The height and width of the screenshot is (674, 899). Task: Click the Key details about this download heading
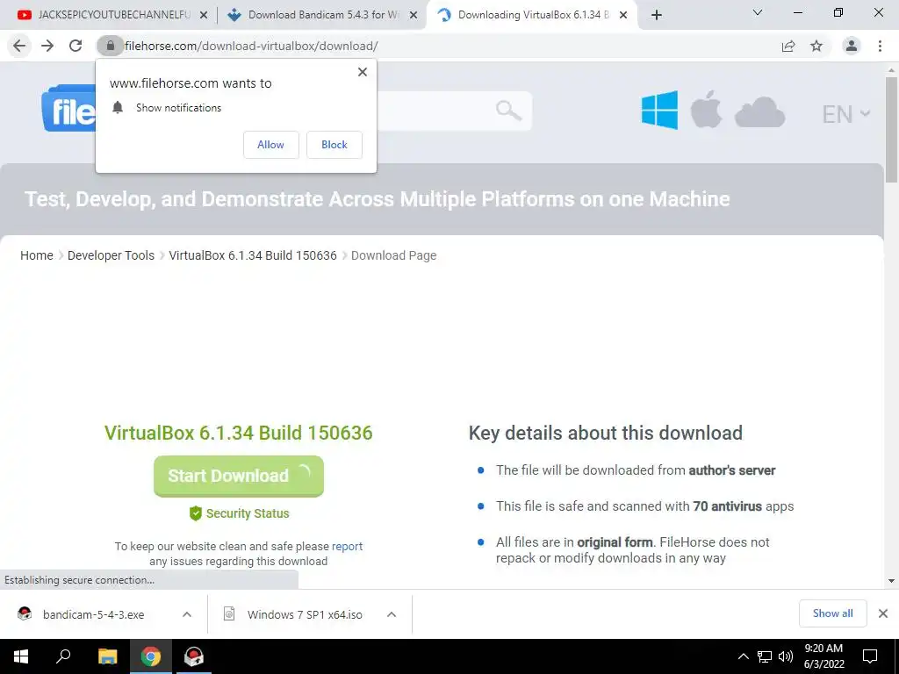(x=606, y=433)
